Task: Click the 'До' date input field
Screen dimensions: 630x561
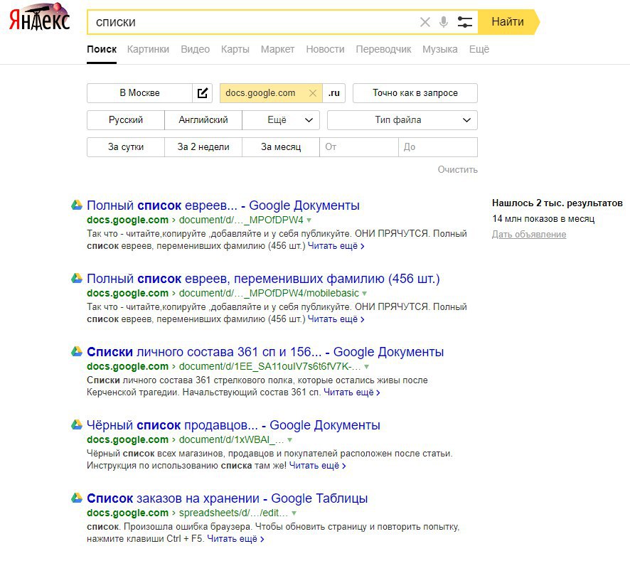Action: click(x=438, y=146)
